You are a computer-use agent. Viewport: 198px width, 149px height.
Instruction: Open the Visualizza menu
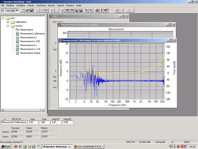tap(21, 6)
